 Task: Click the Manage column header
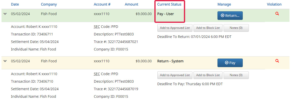click(x=224, y=4)
